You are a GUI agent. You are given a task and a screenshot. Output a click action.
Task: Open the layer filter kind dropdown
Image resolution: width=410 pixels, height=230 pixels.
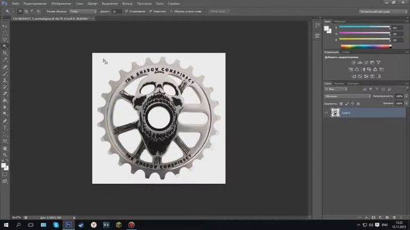point(336,89)
